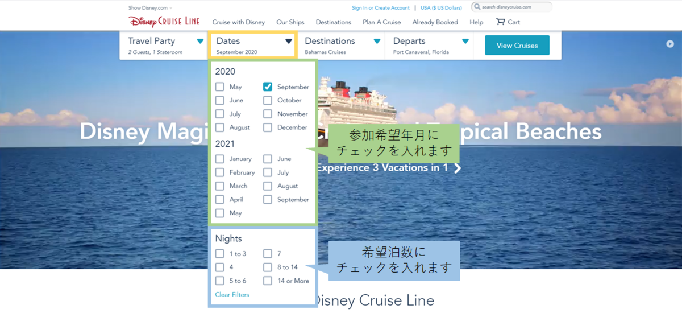The width and height of the screenshot is (682, 317).
Task: Select the 5 to 6 nights checkbox
Action: pyautogui.click(x=219, y=281)
